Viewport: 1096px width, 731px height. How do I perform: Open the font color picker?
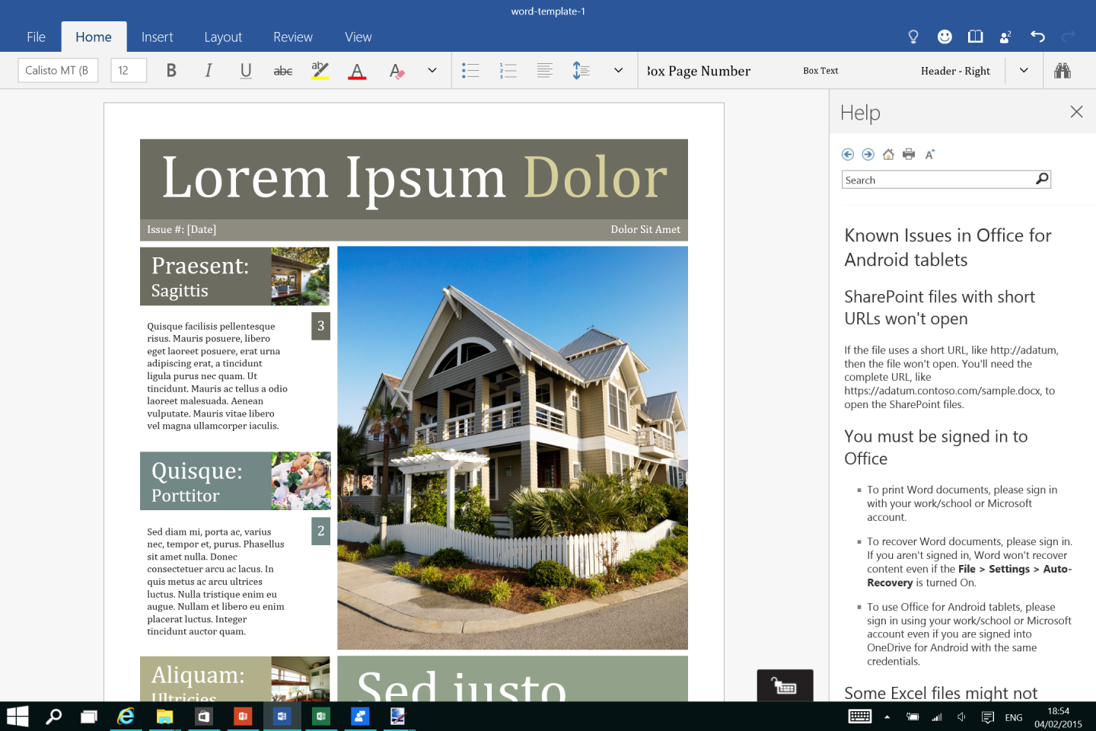[x=357, y=70]
